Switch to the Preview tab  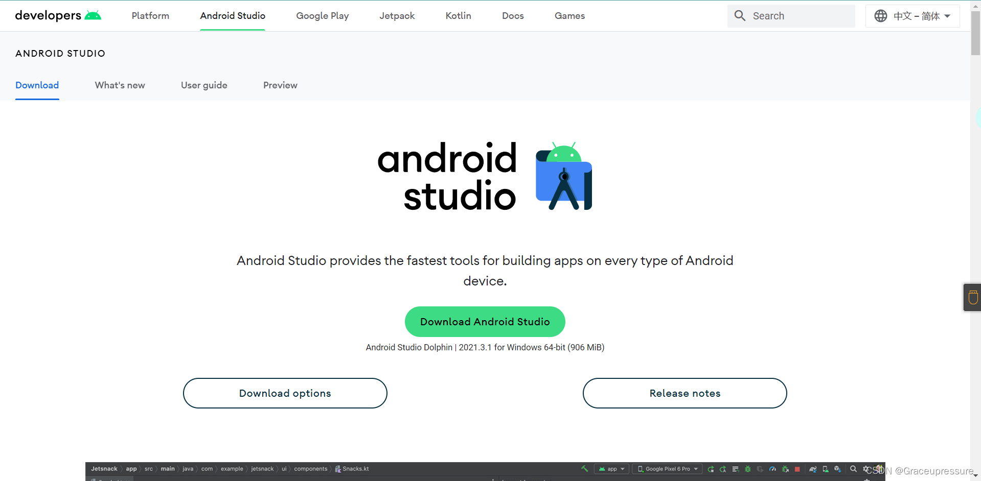[x=280, y=85]
